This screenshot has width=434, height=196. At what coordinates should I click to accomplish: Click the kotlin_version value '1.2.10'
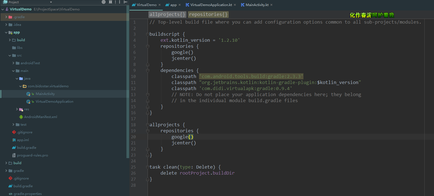(229, 40)
